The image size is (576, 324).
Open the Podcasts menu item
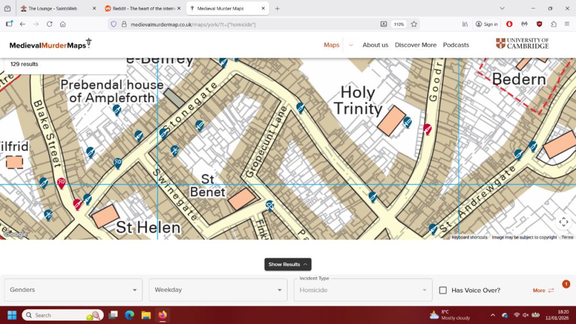coord(456,45)
